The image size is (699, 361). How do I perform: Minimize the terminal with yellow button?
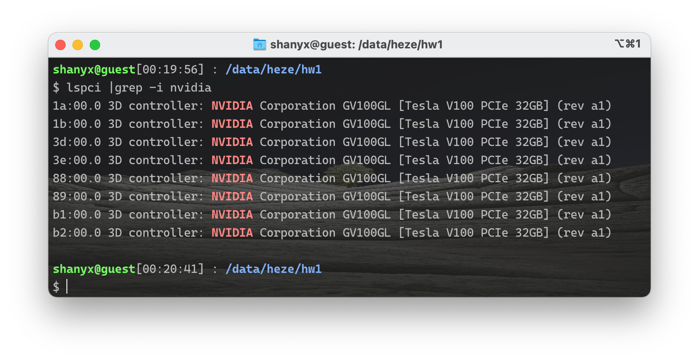point(78,45)
